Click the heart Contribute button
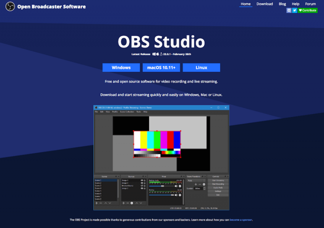Image resolution: width=324 pixels, height=228 pixels. 308,10
